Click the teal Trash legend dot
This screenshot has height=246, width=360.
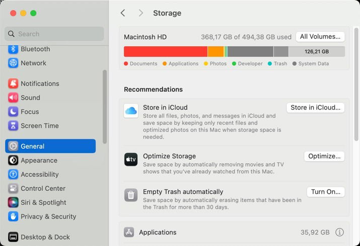[270, 64]
